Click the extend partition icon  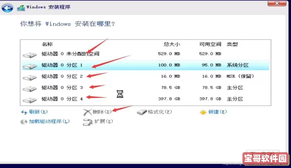(x=88, y=122)
